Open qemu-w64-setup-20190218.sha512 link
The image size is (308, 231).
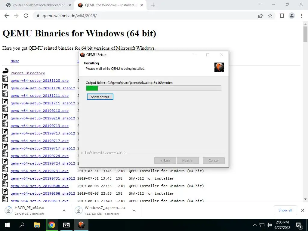point(43,118)
